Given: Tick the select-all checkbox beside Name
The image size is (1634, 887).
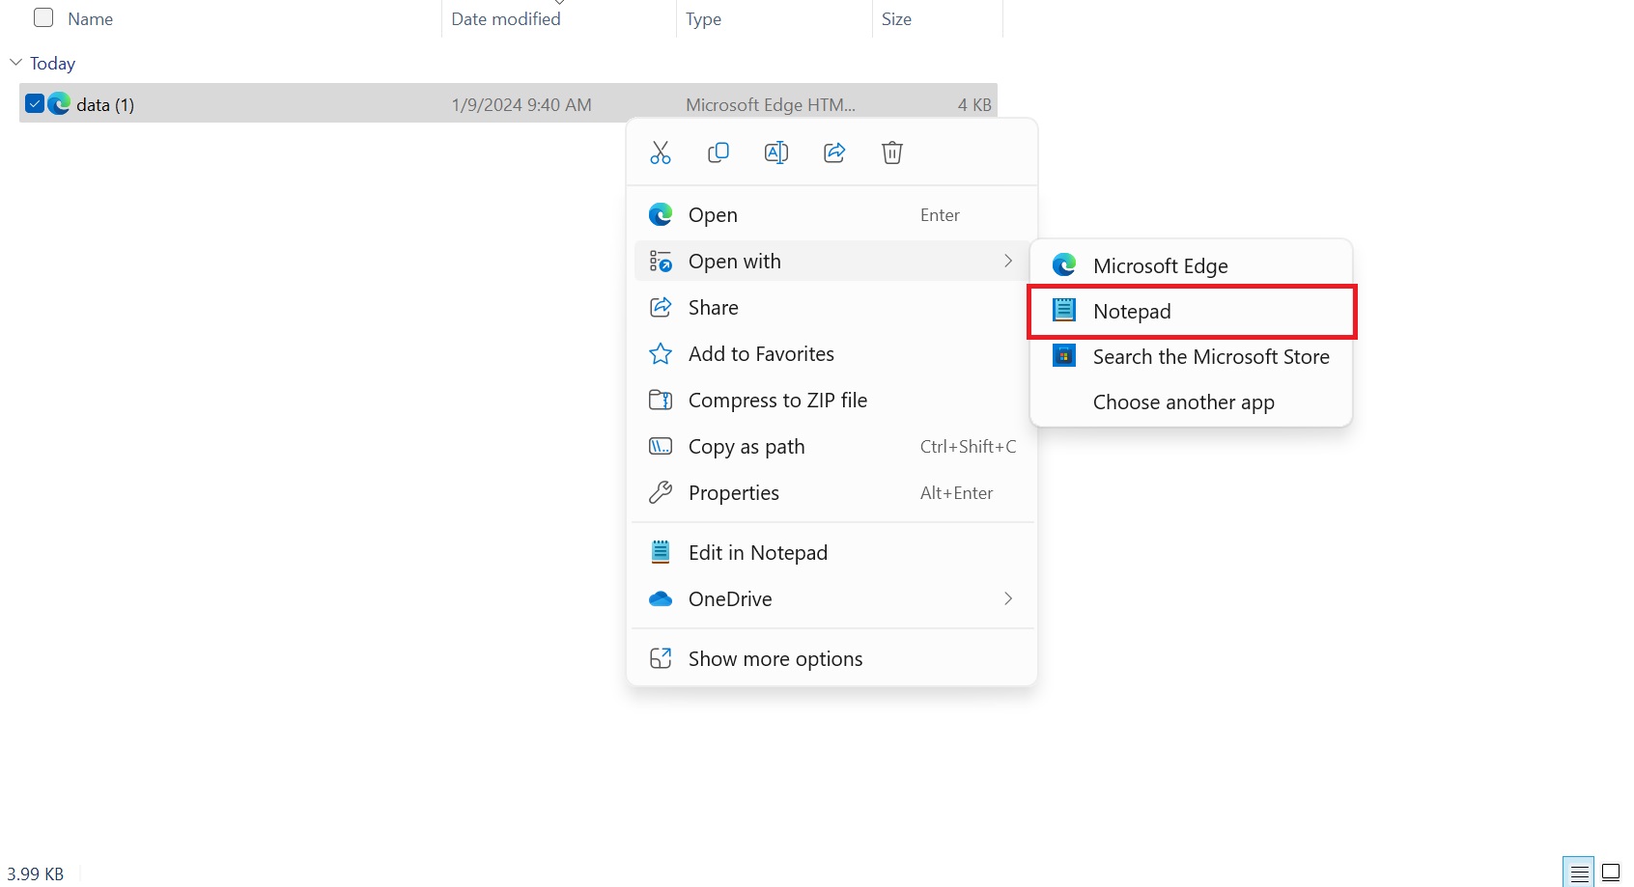Looking at the screenshot, I should click(x=43, y=18).
